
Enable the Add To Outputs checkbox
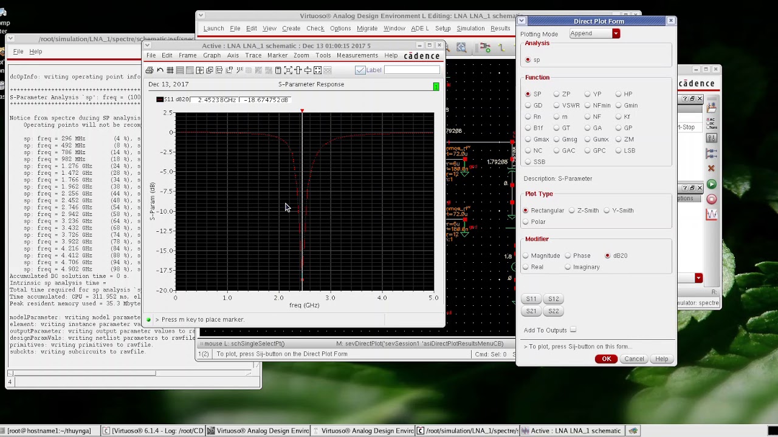tap(573, 330)
